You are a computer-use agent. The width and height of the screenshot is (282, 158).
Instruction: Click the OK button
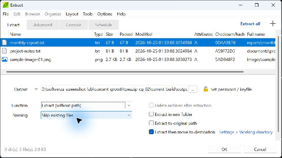tap(224, 149)
